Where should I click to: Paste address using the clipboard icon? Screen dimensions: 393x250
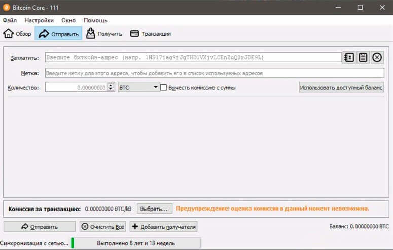tap(363, 57)
